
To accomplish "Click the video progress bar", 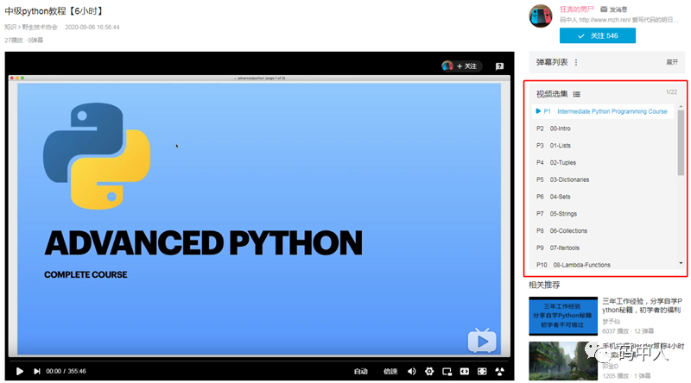I will pos(259,360).
